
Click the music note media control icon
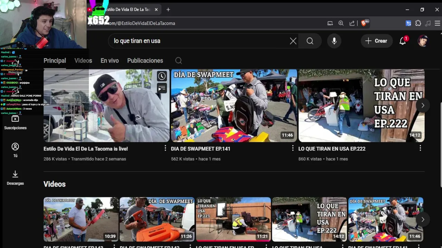click(x=428, y=23)
